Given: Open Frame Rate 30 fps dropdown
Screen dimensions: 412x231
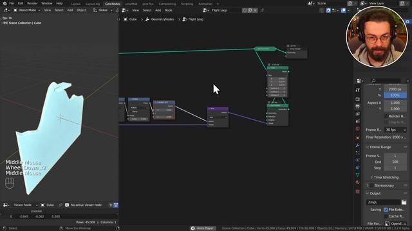Looking at the screenshot, I should point(395,130).
